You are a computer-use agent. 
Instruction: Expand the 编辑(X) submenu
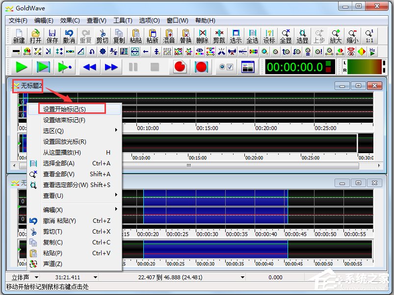pyautogui.click(x=75, y=210)
